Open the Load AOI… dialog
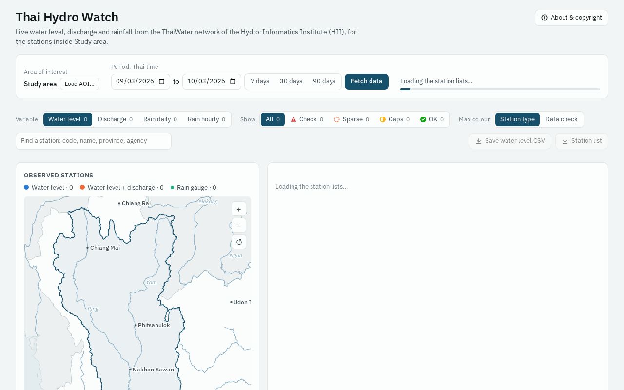The image size is (624, 390). [79, 84]
